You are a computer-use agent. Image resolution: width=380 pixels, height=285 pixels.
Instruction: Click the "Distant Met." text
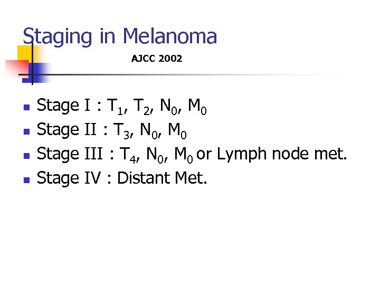pyautogui.click(x=163, y=178)
